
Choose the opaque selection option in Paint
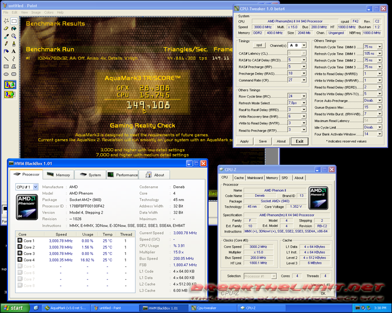(x=10, y=85)
